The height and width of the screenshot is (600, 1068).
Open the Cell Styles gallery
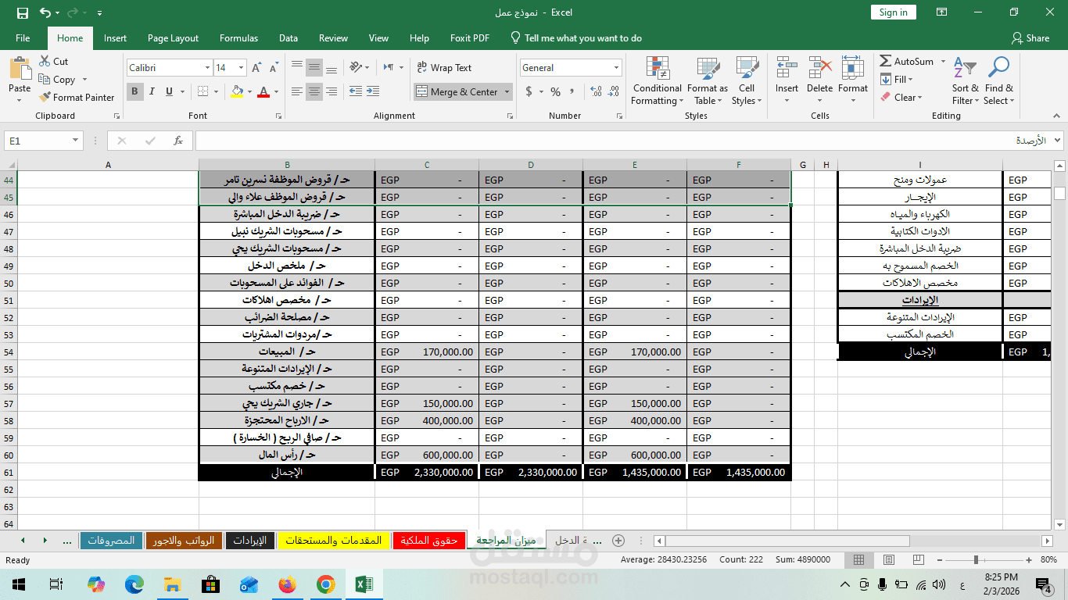[x=747, y=81]
